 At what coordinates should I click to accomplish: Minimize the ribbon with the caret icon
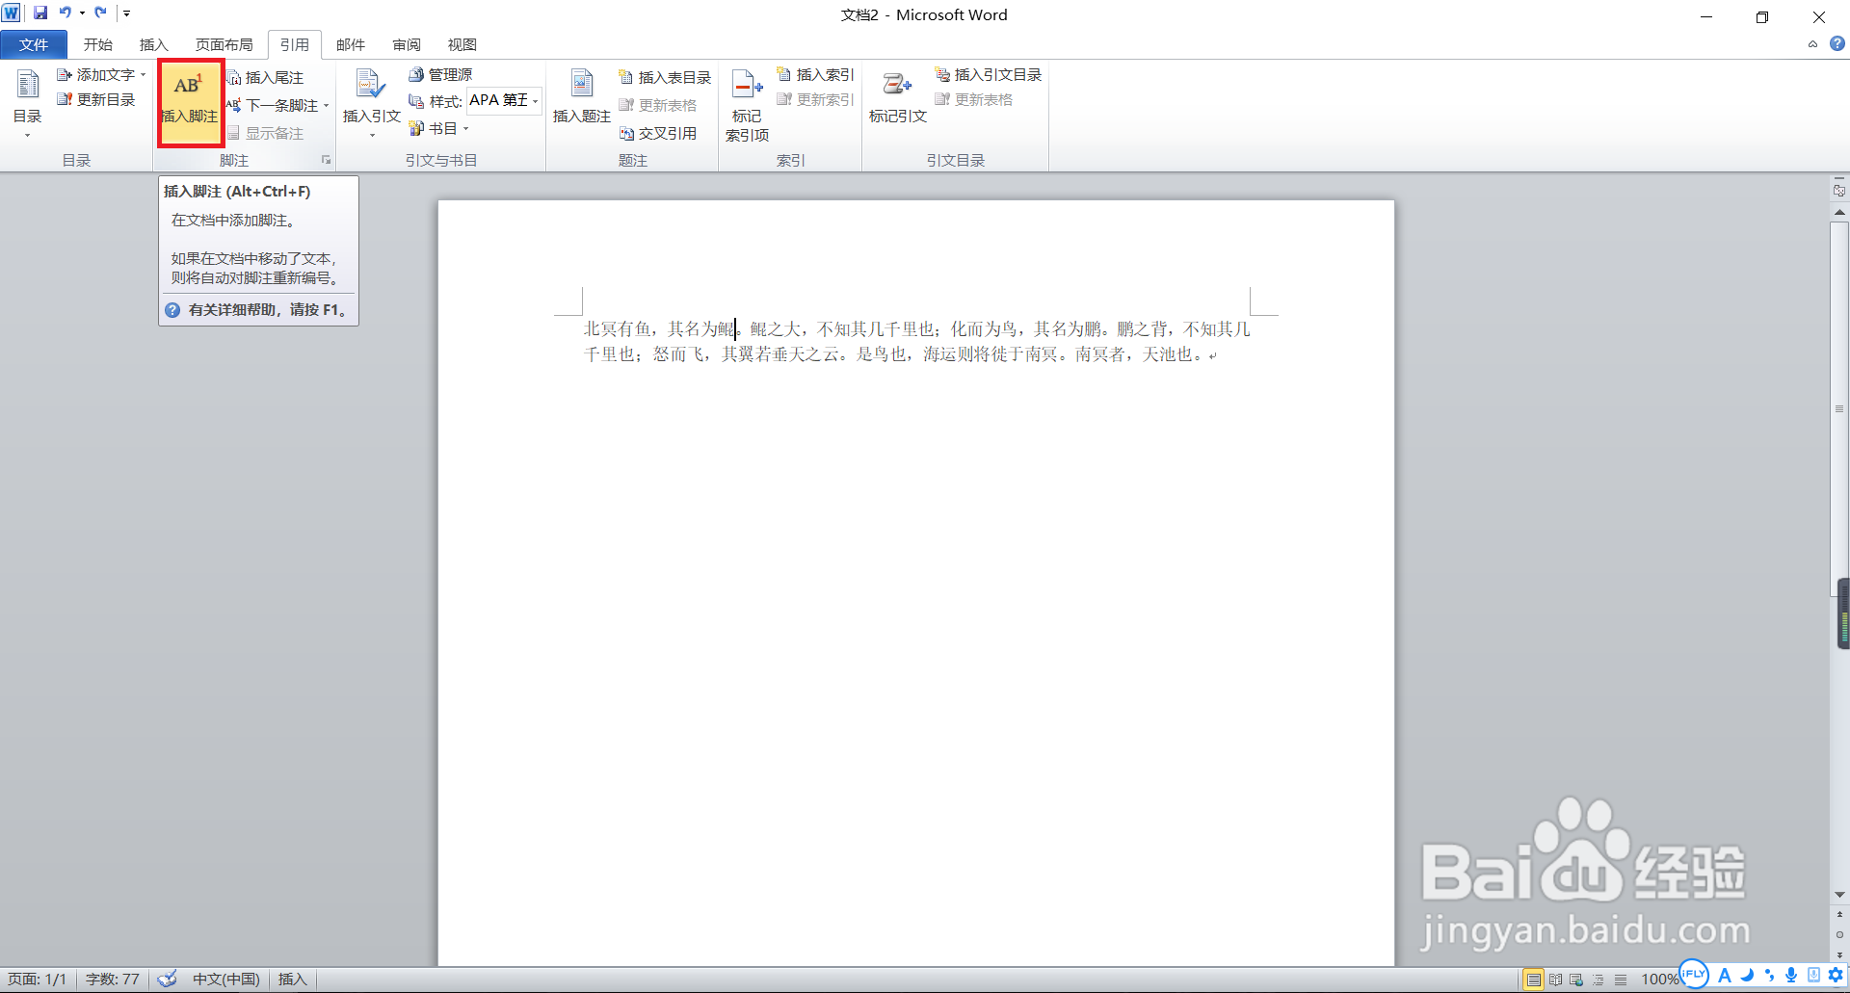1812,44
